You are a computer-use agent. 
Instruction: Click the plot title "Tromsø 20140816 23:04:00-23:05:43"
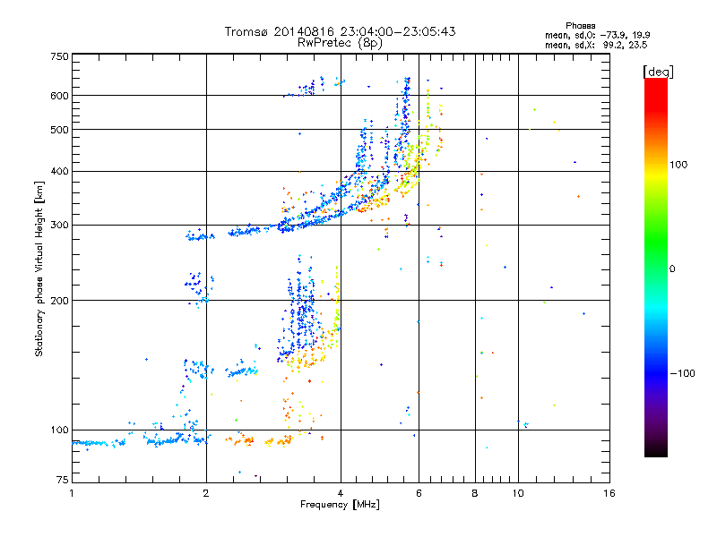tap(340, 31)
